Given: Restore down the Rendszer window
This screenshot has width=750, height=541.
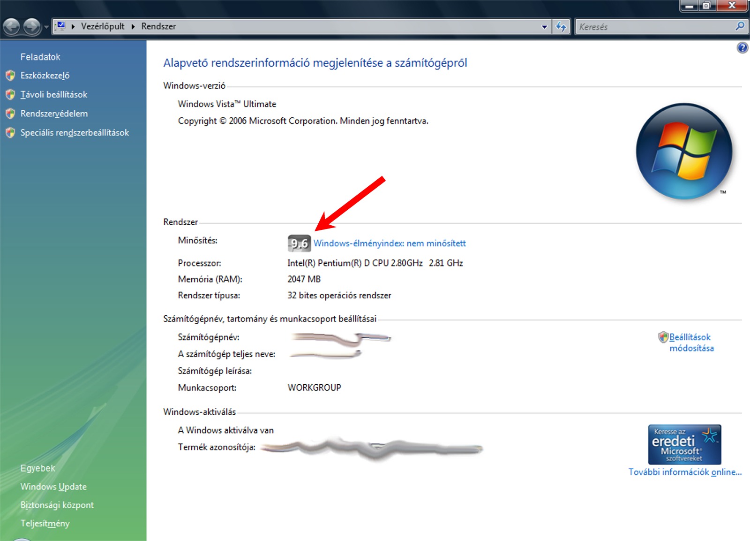Looking at the screenshot, I should 706,6.
